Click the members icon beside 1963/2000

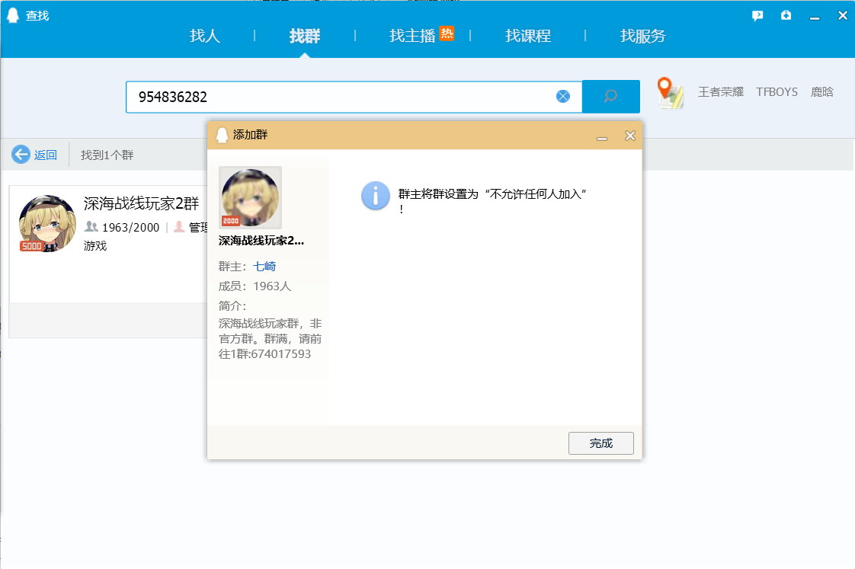coord(91,227)
